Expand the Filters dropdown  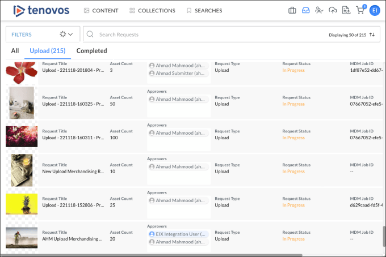[x=43, y=35]
